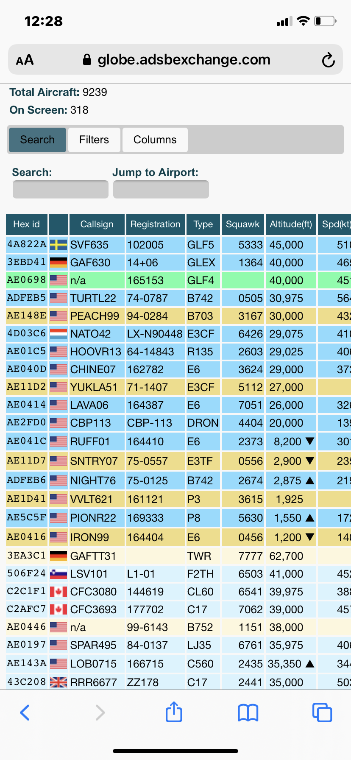Tap the Luxembourg flag beside NATO42
The image size is (351, 760).
58,334
